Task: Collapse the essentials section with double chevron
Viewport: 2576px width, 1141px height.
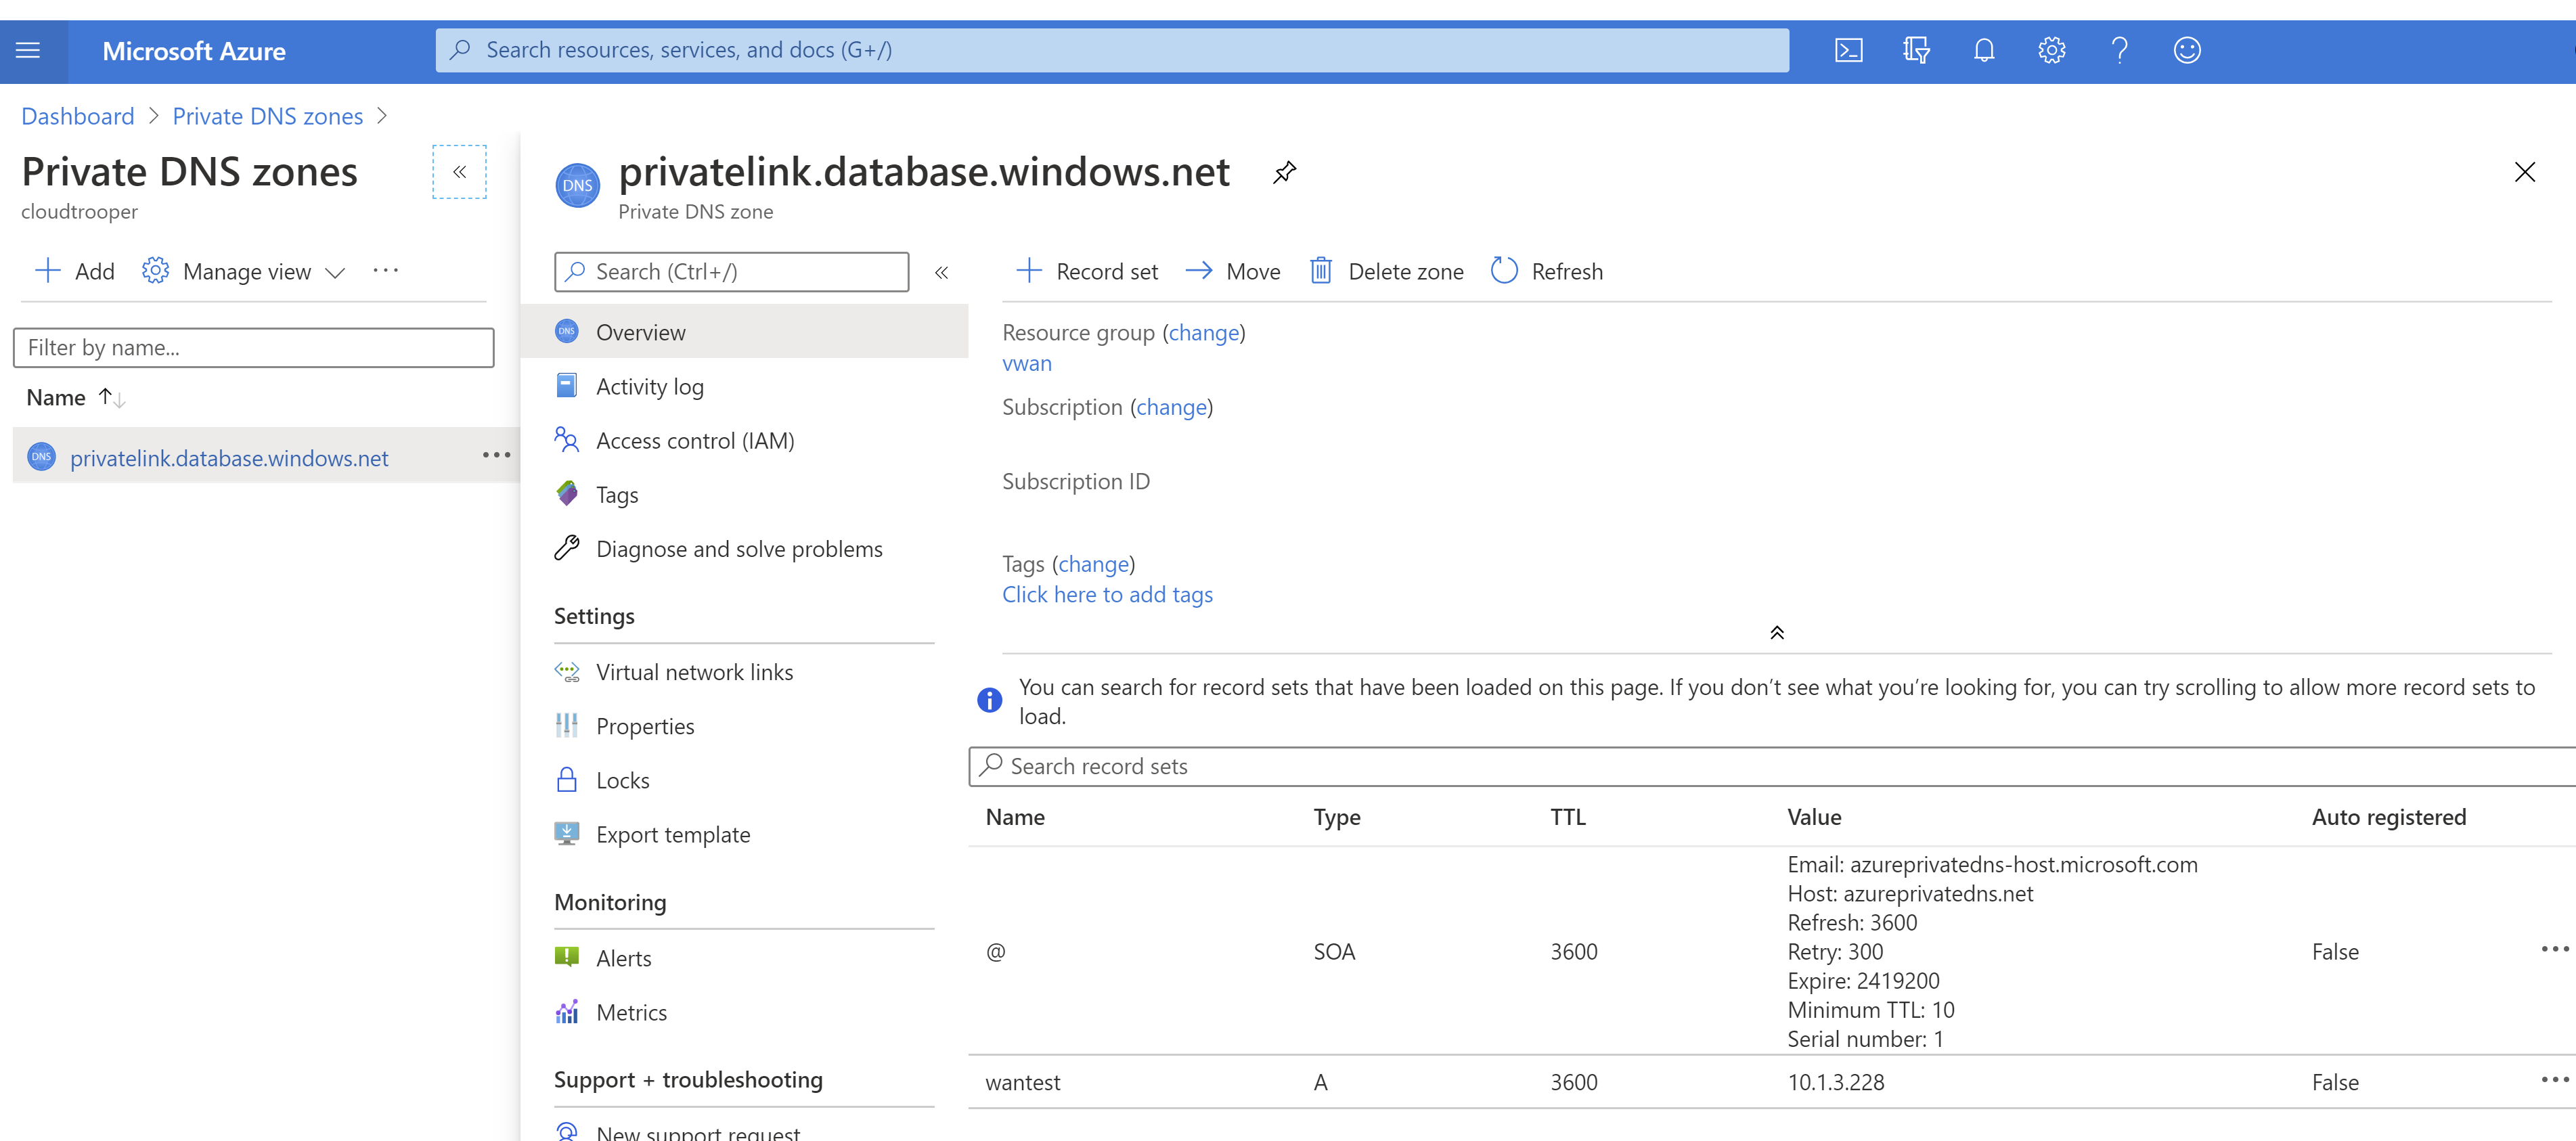Action: tap(1776, 633)
